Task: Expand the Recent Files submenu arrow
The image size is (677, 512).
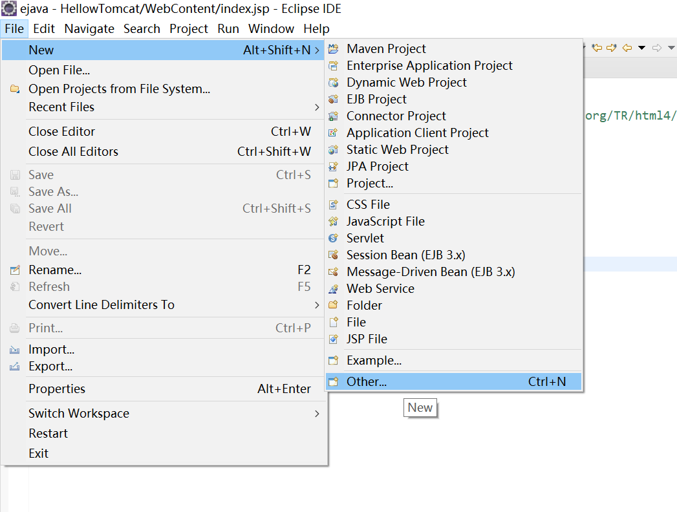Action: click(317, 107)
